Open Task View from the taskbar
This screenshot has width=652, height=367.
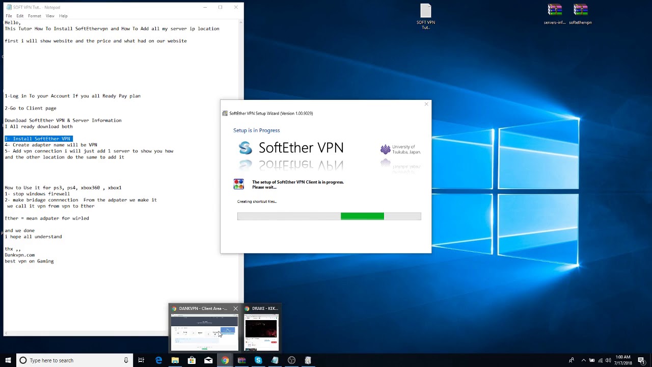141,360
